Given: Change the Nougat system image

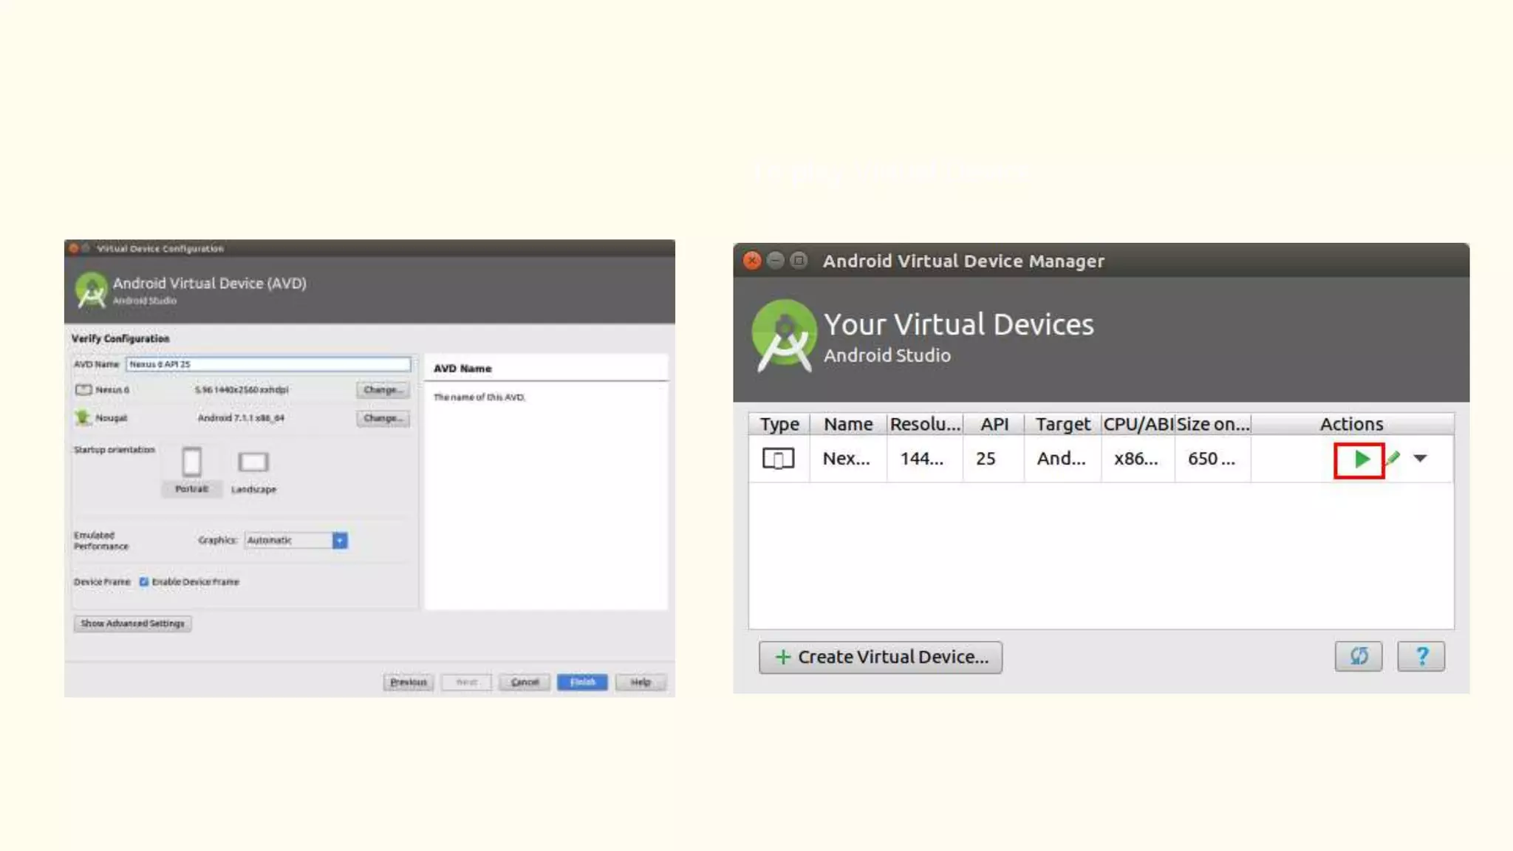Looking at the screenshot, I should (383, 418).
